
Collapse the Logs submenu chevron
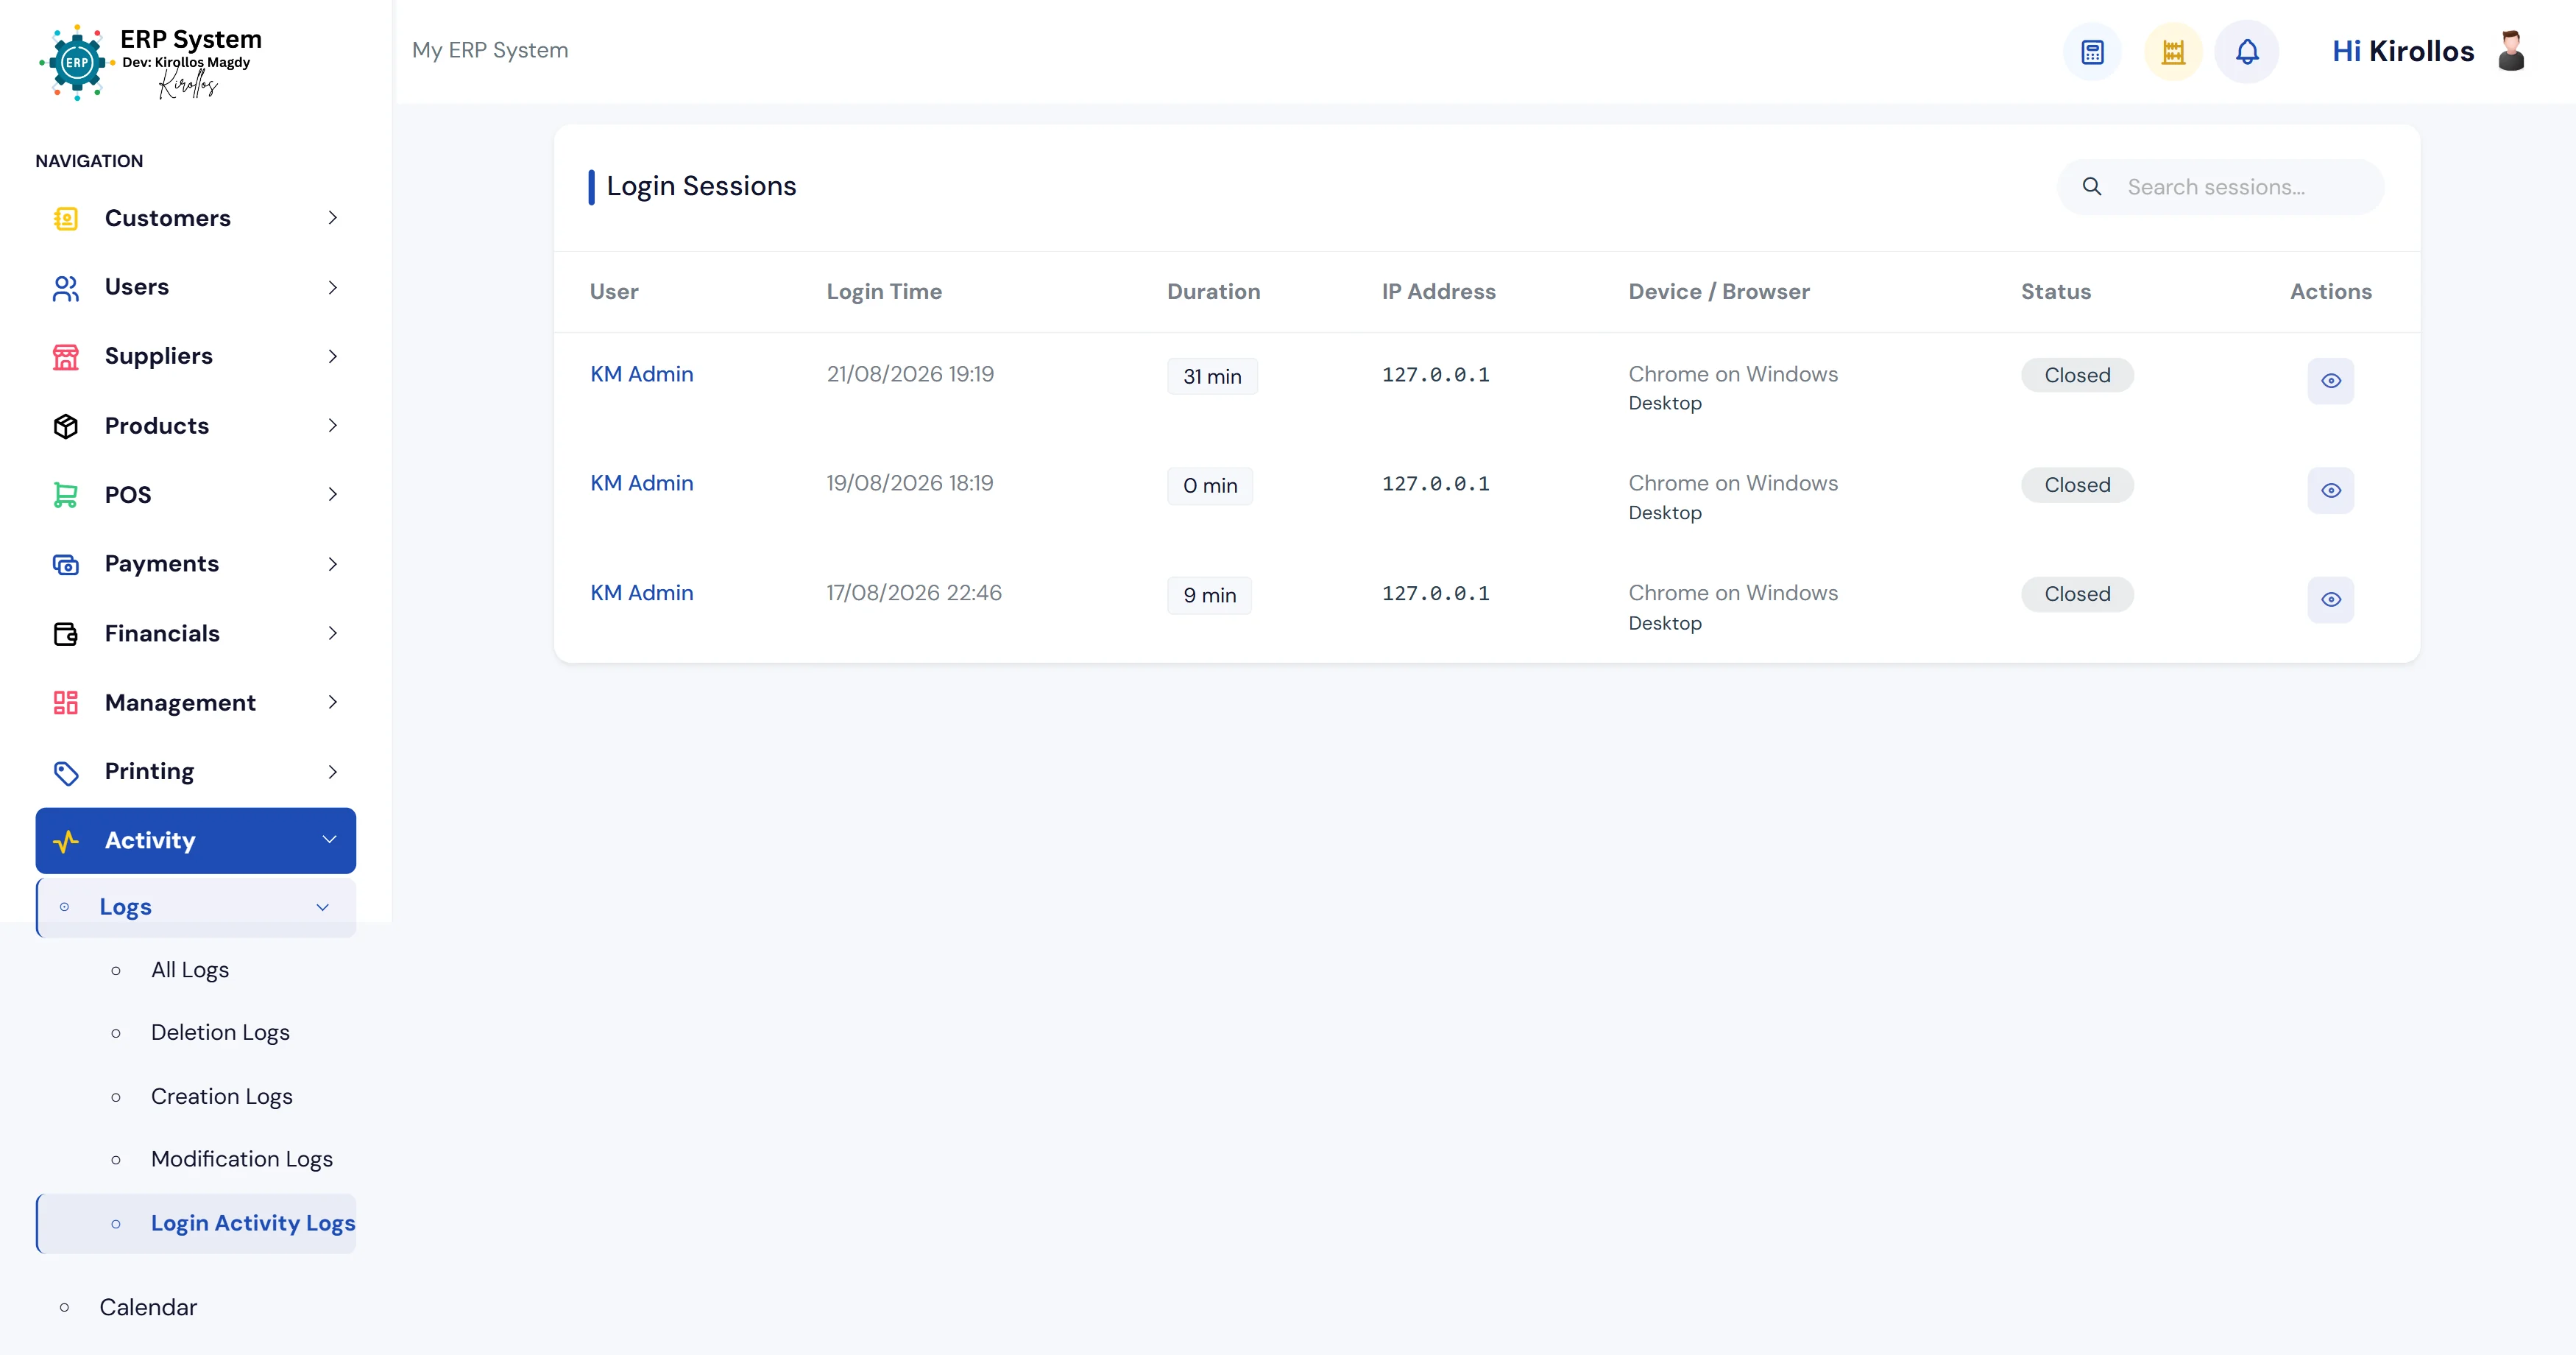[x=323, y=908]
